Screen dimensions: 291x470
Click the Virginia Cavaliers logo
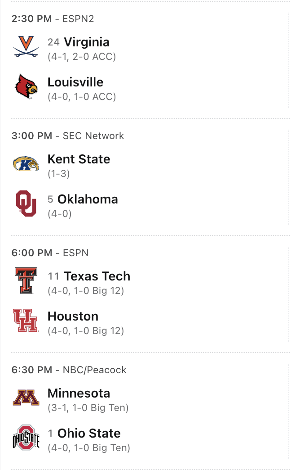click(26, 46)
